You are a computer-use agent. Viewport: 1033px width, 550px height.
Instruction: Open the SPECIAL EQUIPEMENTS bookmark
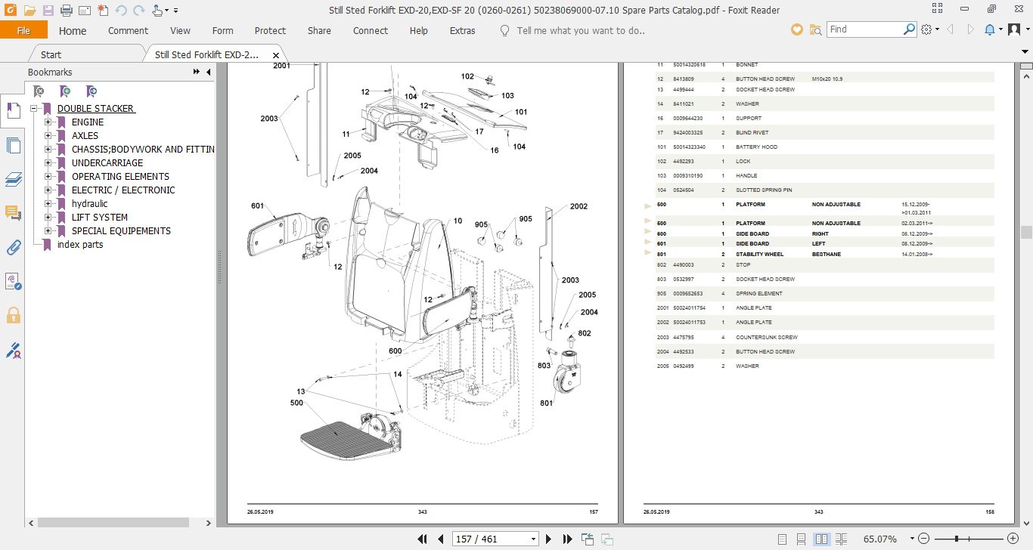click(x=121, y=231)
